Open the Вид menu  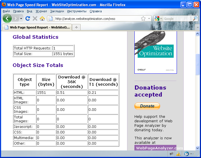[29, 11]
